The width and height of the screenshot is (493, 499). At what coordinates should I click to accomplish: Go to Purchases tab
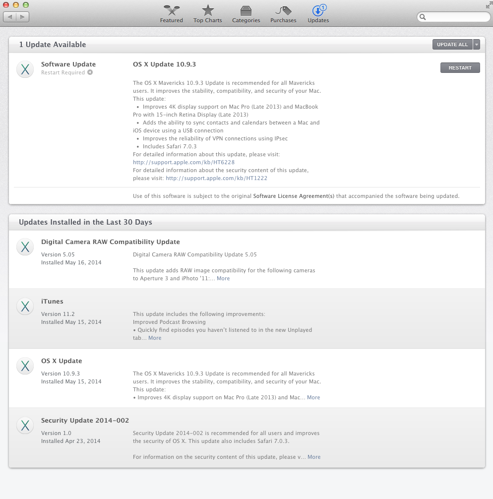point(283,14)
